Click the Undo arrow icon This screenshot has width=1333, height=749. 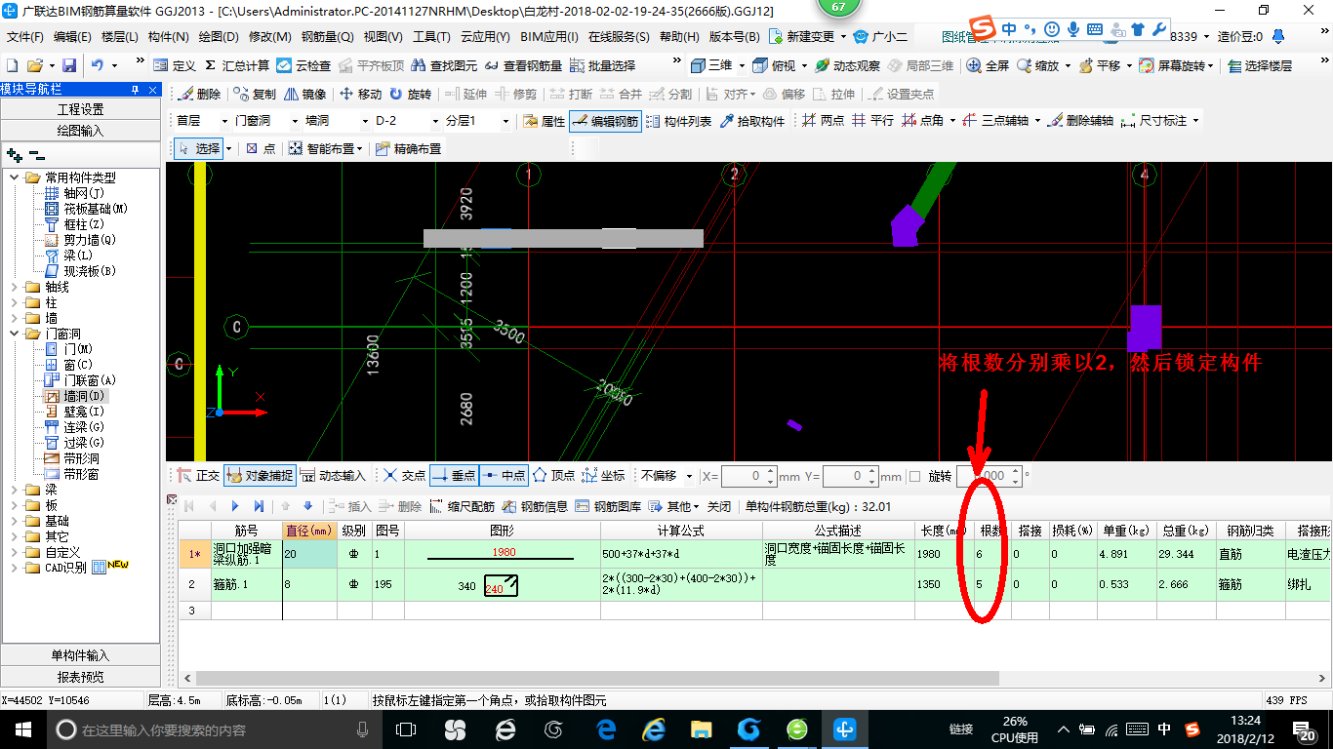pyautogui.click(x=98, y=65)
